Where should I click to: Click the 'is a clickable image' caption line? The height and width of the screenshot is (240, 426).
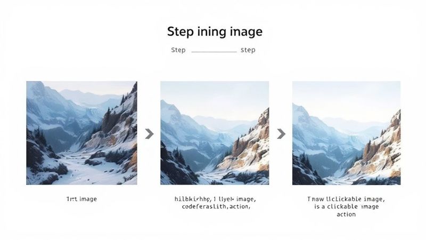point(347,206)
